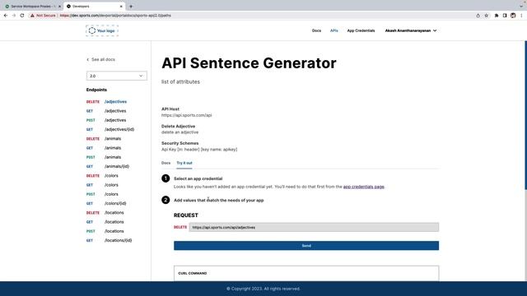
Task: Open the 2.0 version dropdown
Action: (116, 76)
